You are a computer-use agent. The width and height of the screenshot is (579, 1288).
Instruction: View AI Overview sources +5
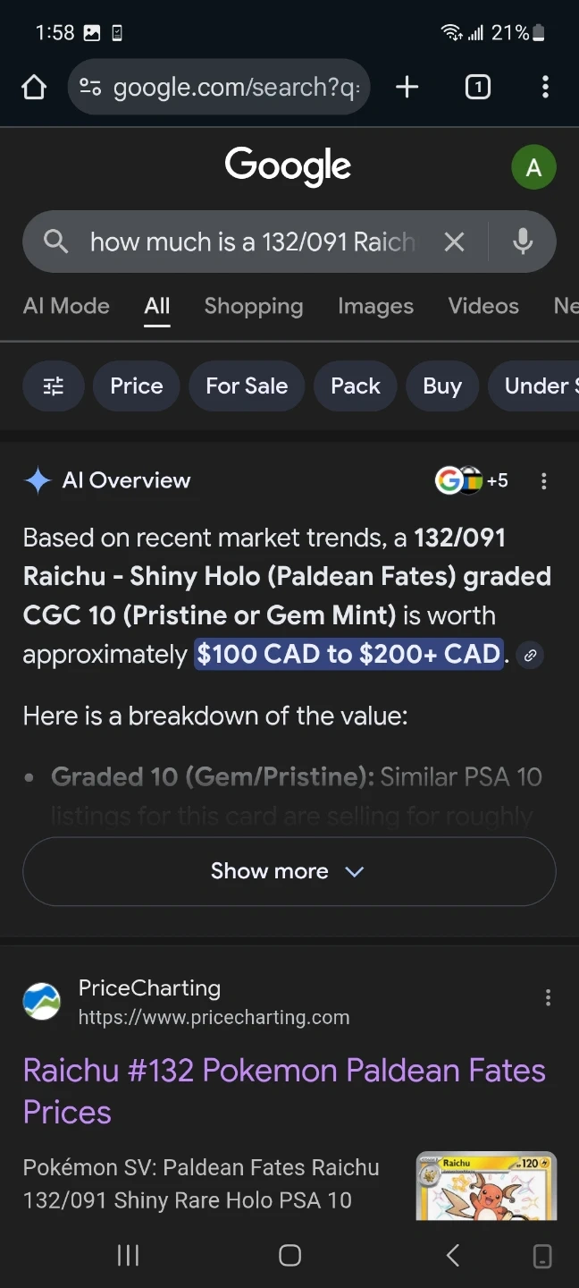coord(472,481)
